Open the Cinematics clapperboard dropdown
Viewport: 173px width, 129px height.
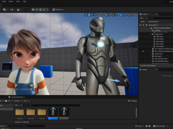[x=19, y=10]
